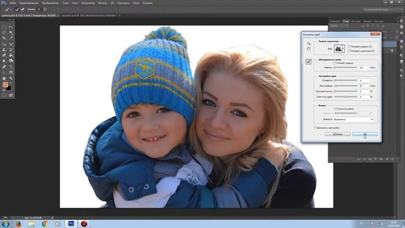Screen dimensions: 405x228
Task: Select the Sponge/Dodge tool in the toolbox
Action: pos(11,61)
